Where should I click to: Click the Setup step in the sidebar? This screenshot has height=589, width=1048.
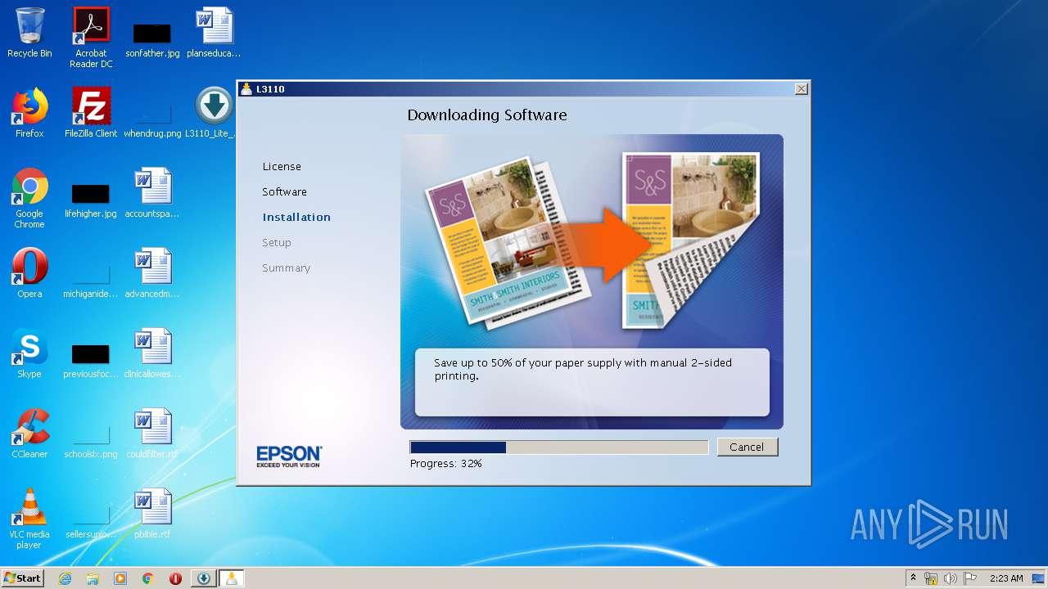pyautogui.click(x=277, y=242)
